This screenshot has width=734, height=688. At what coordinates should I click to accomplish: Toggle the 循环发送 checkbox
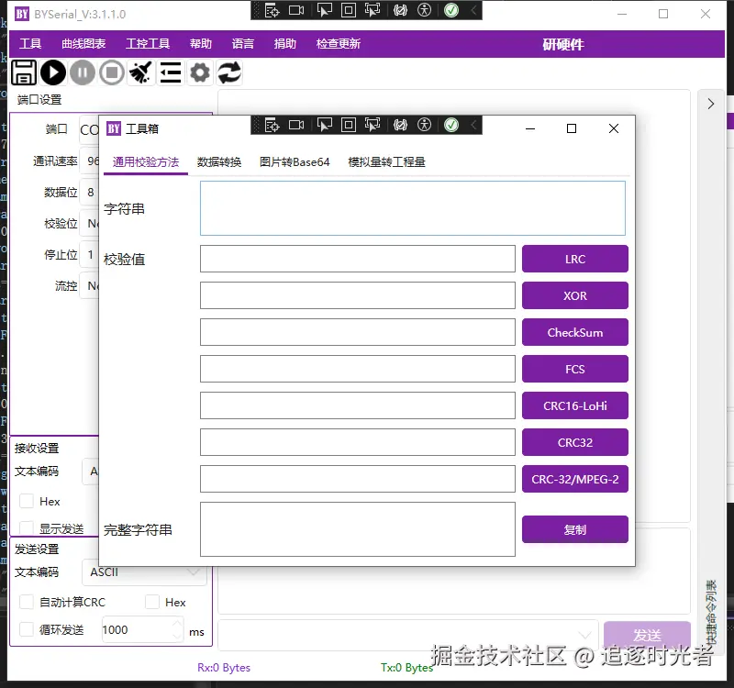[x=27, y=629]
